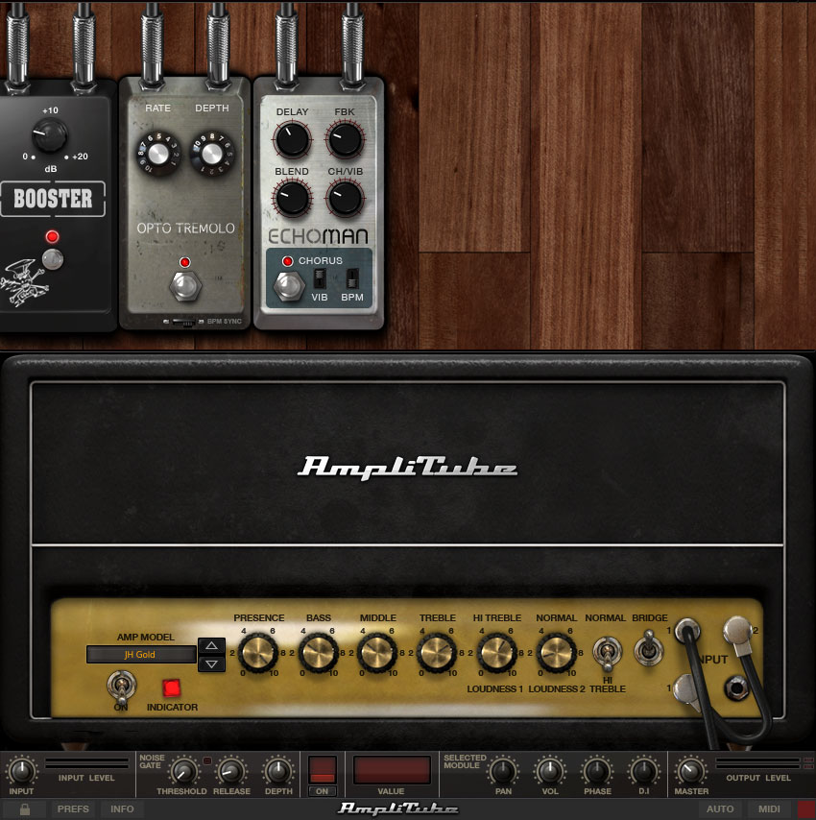Click the OUTPUT LEVEL meter
This screenshot has width=816, height=820.
(758, 763)
